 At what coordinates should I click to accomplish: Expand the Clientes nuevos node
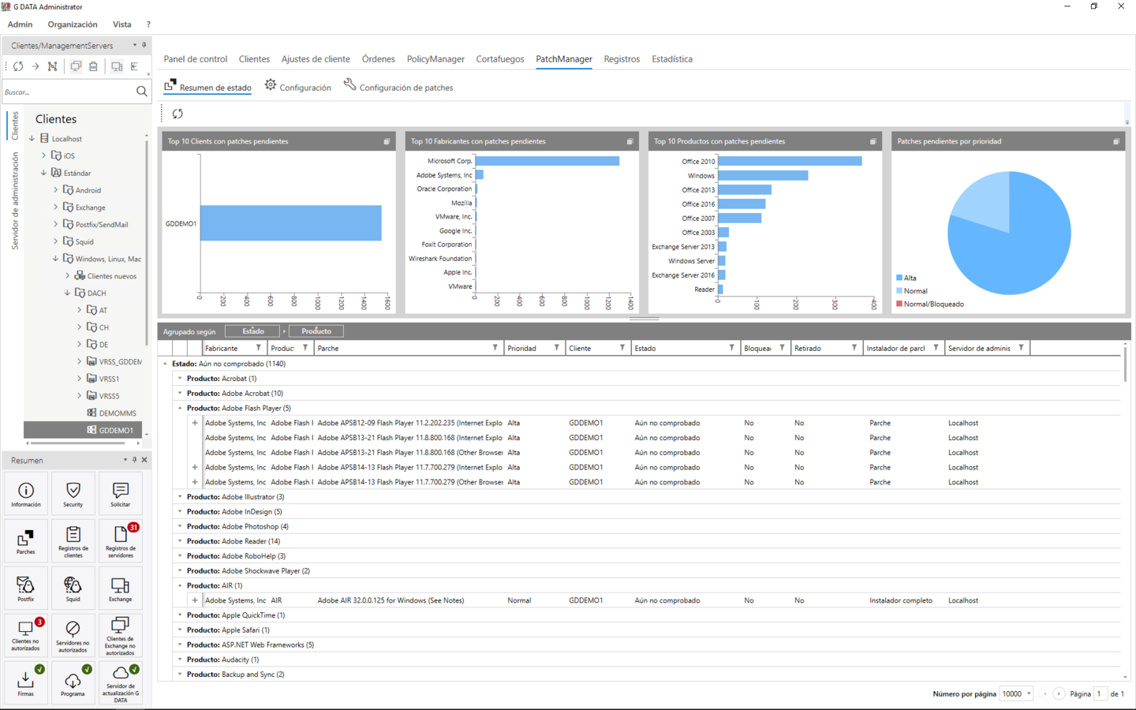pos(68,276)
